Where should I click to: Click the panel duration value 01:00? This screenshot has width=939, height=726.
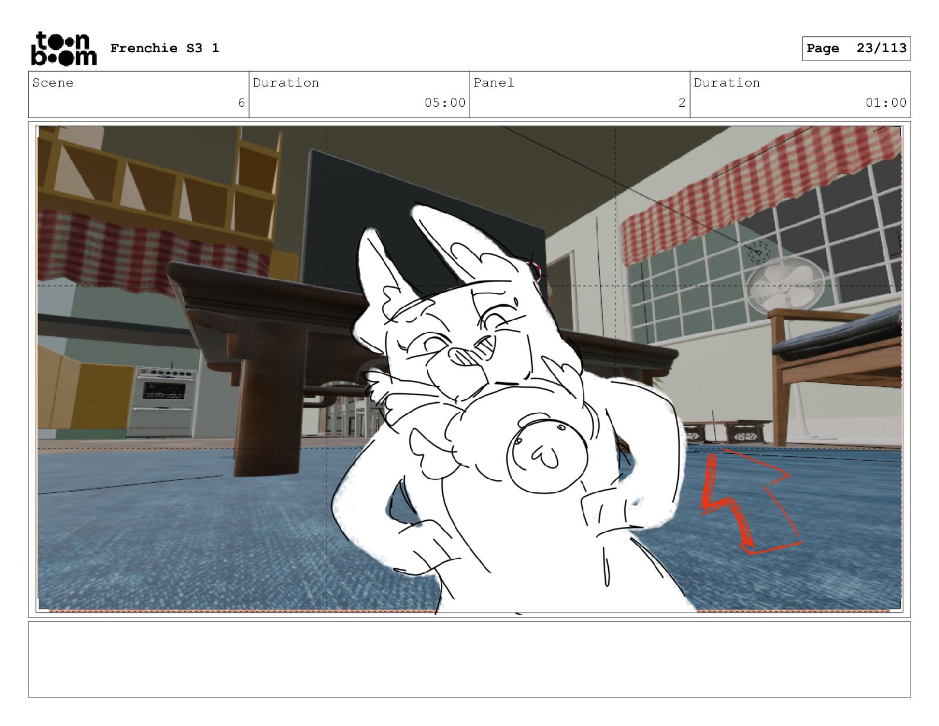click(x=886, y=103)
